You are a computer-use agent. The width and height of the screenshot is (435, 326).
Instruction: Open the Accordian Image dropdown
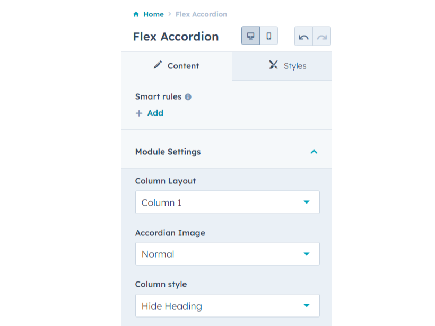(227, 253)
